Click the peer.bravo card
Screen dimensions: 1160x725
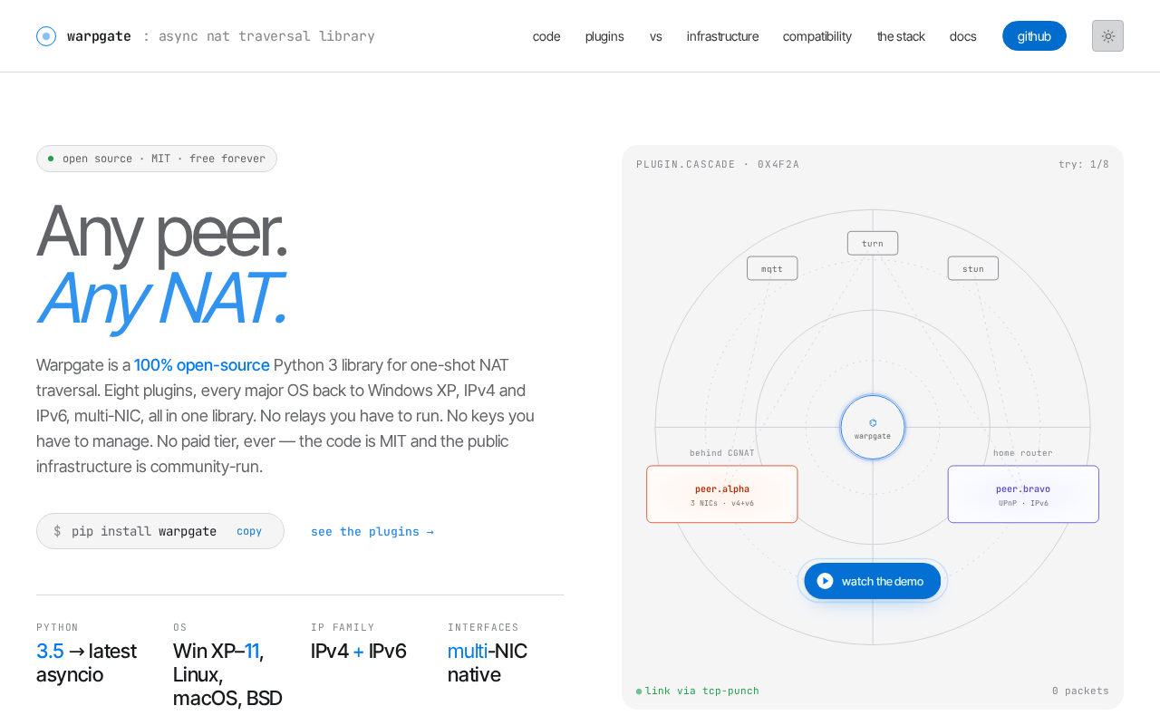point(1023,494)
